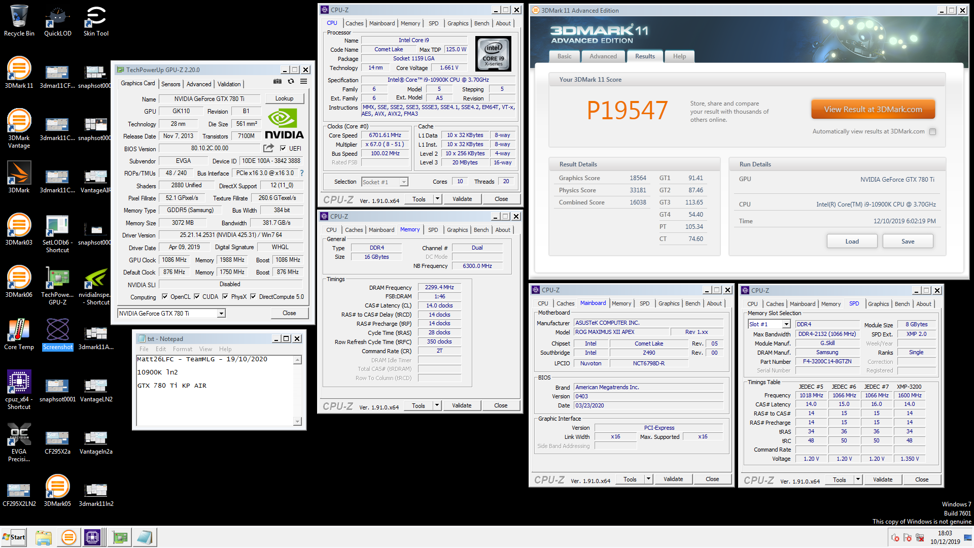The image size is (974, 548).
Task: Expand the Slot #1 memory slot dropdown
Action: (786, 324)
